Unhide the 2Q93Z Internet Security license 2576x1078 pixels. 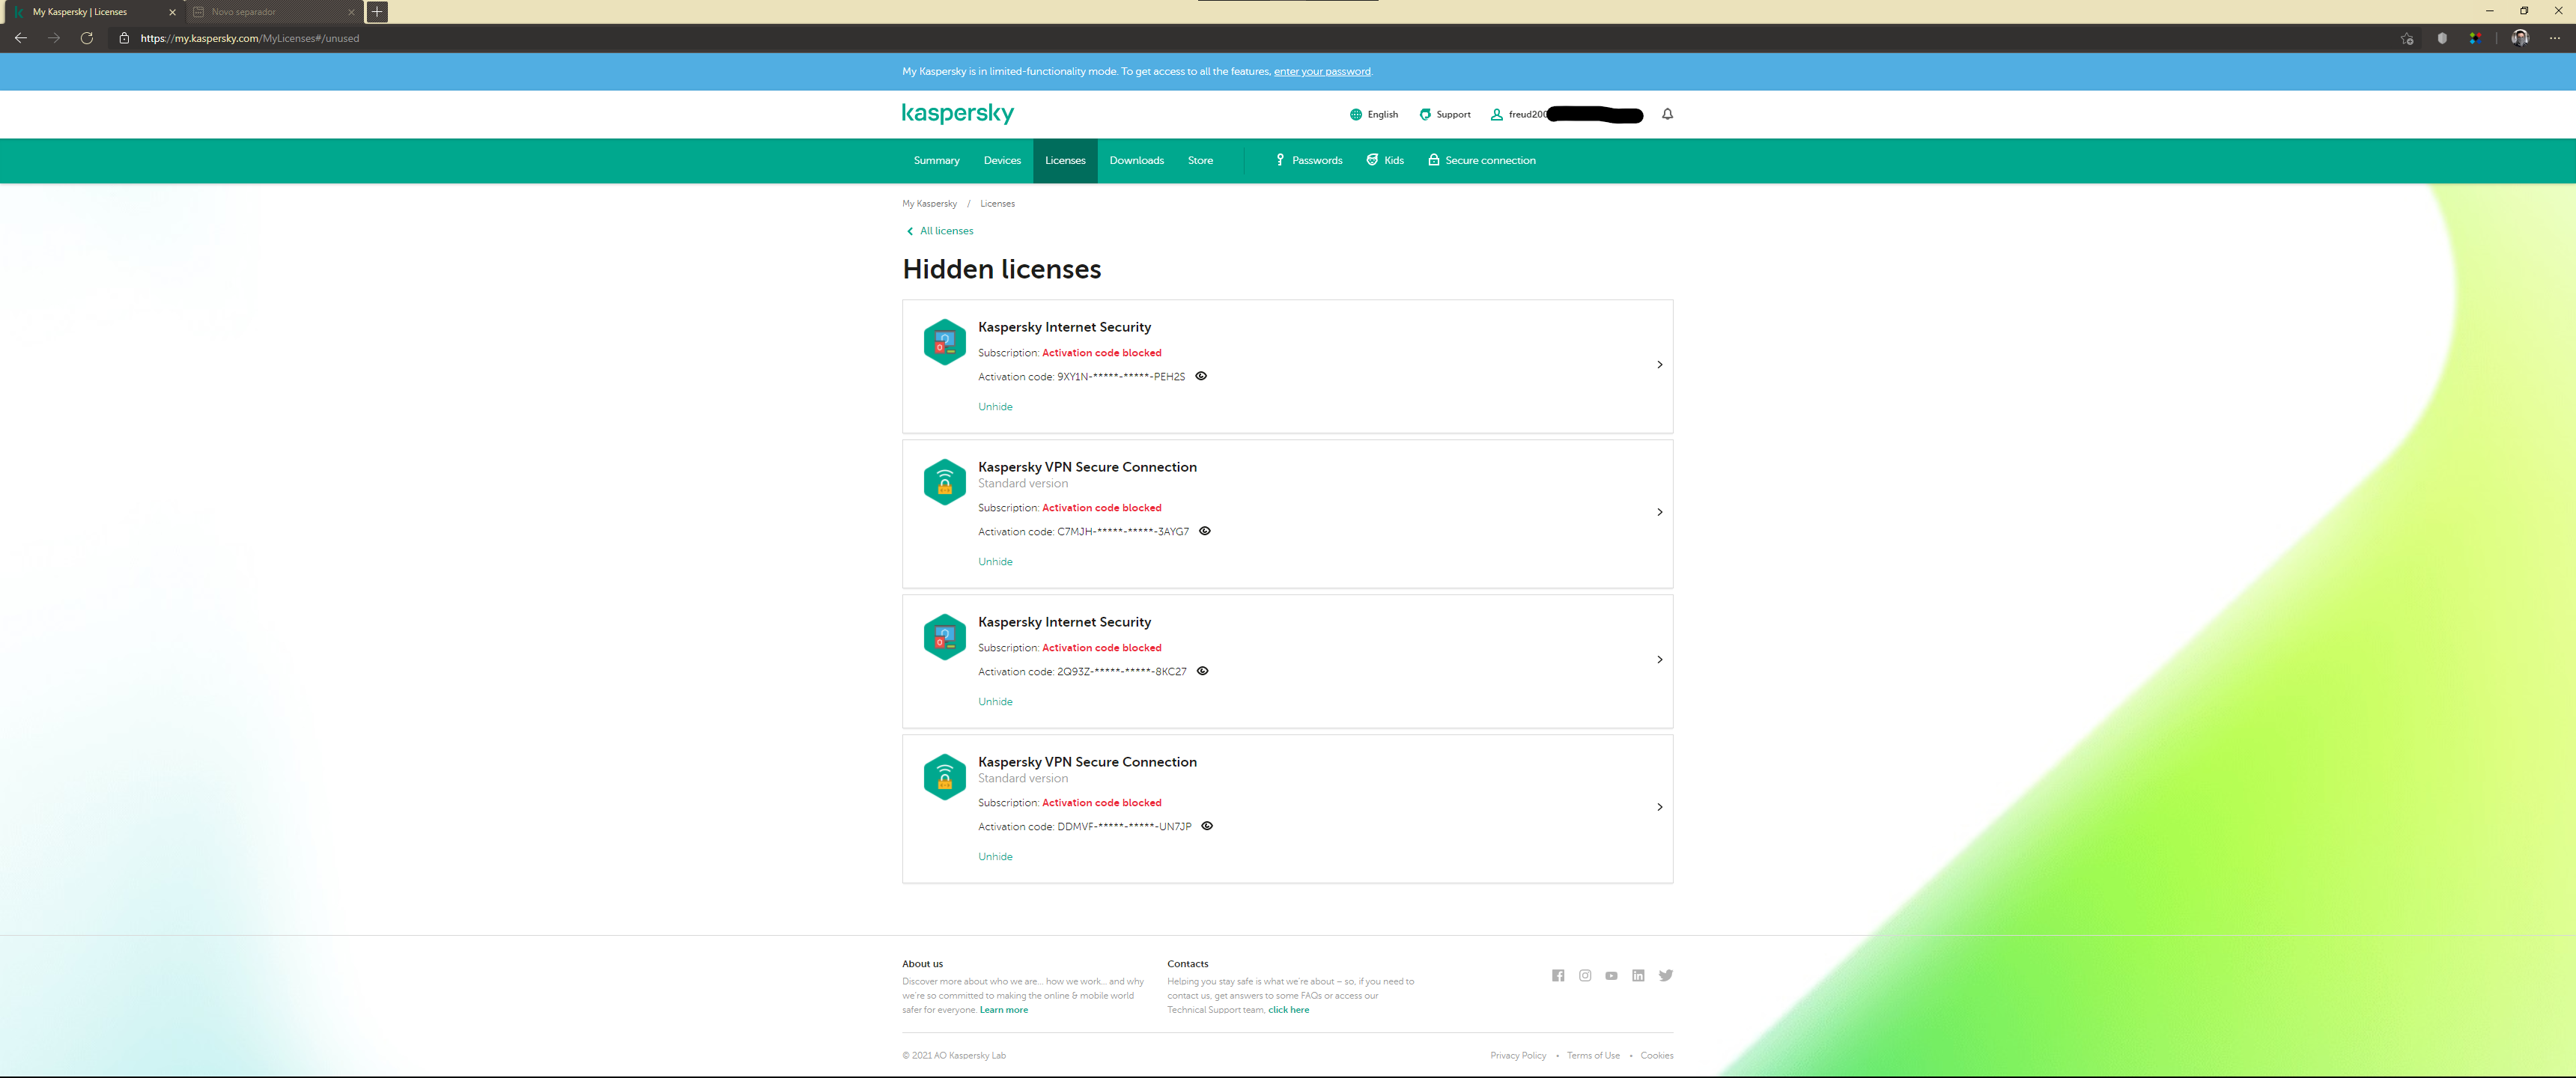[x=995, y=701]
